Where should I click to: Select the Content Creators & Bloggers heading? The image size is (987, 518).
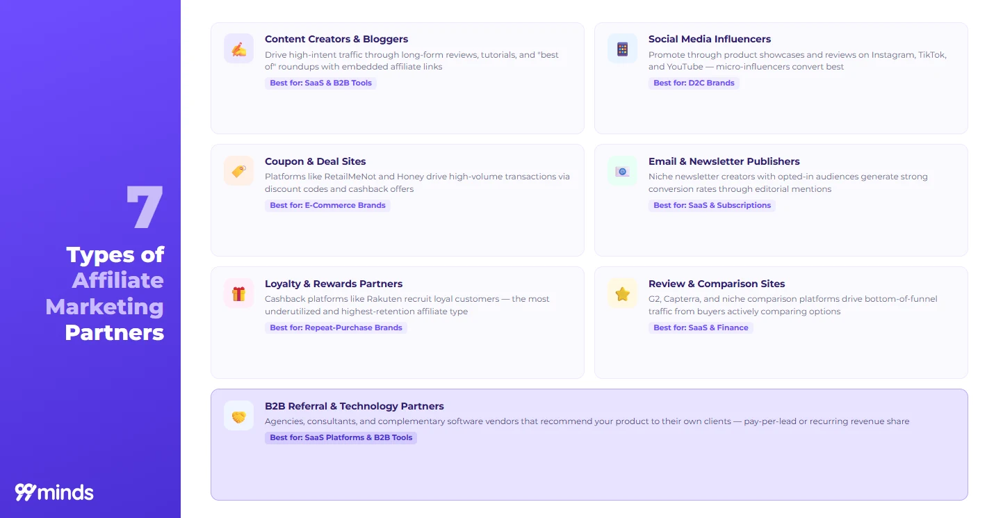click(x=336, y=39)
